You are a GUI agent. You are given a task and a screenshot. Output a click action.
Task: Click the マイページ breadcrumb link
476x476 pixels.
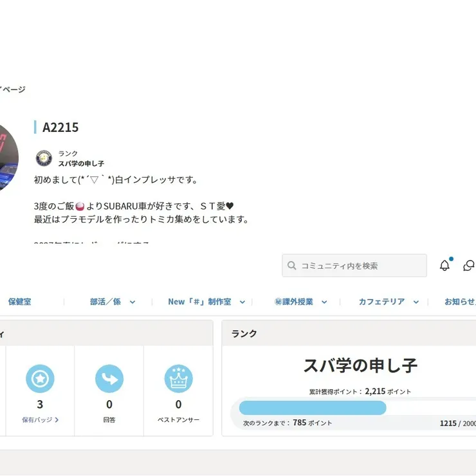point(13,89)
